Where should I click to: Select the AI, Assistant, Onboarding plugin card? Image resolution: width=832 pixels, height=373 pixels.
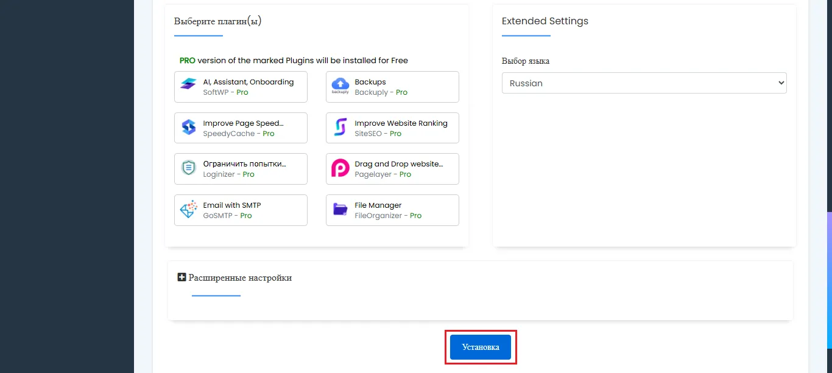241,87
